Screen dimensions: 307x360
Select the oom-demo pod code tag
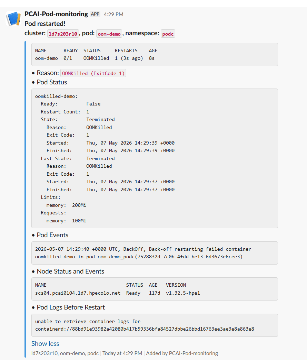tap(109, 34)
